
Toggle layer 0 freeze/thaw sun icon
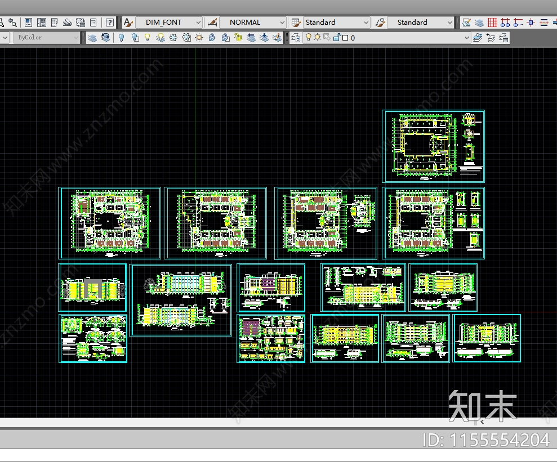click(317, 37)
